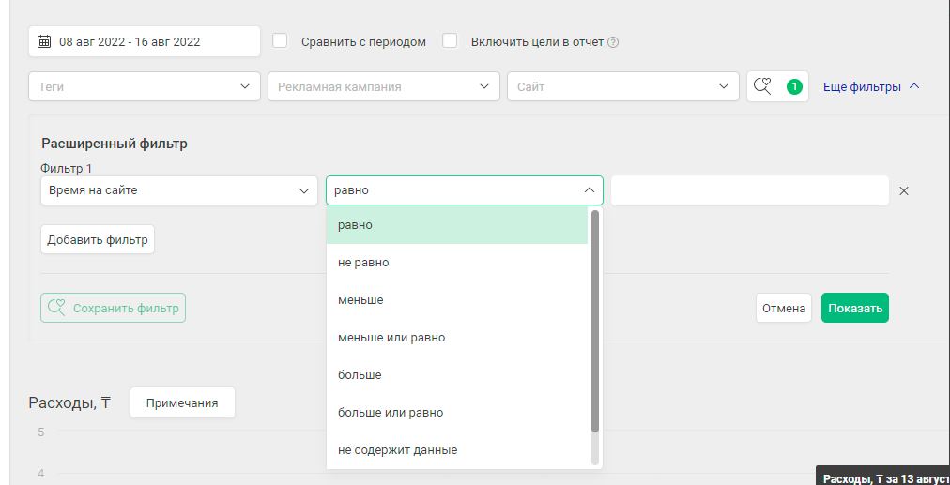Image resolution: width=950 pixels, height=485 pixels.
Task: Open the Время на сайте parameter dropdown
Action: 179,190
